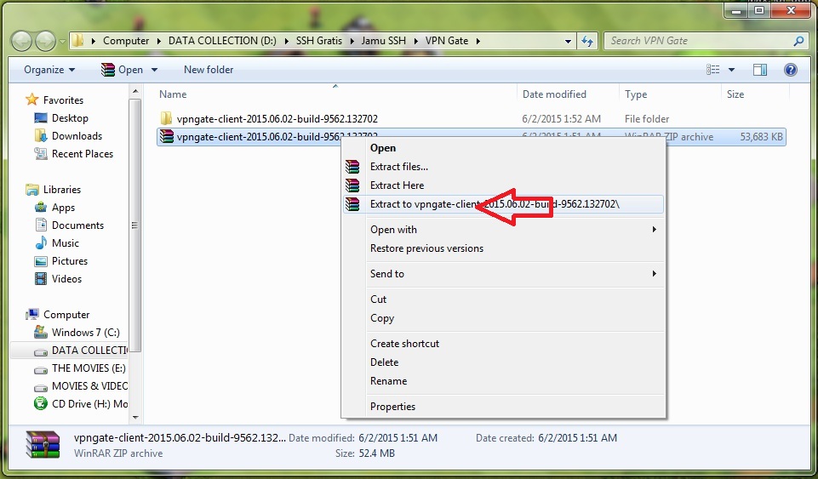Viewport: 818px width, 479px height.
Task: Open the view options dropdown arrow
Action: pyautogui.click(x=731, y=70)
